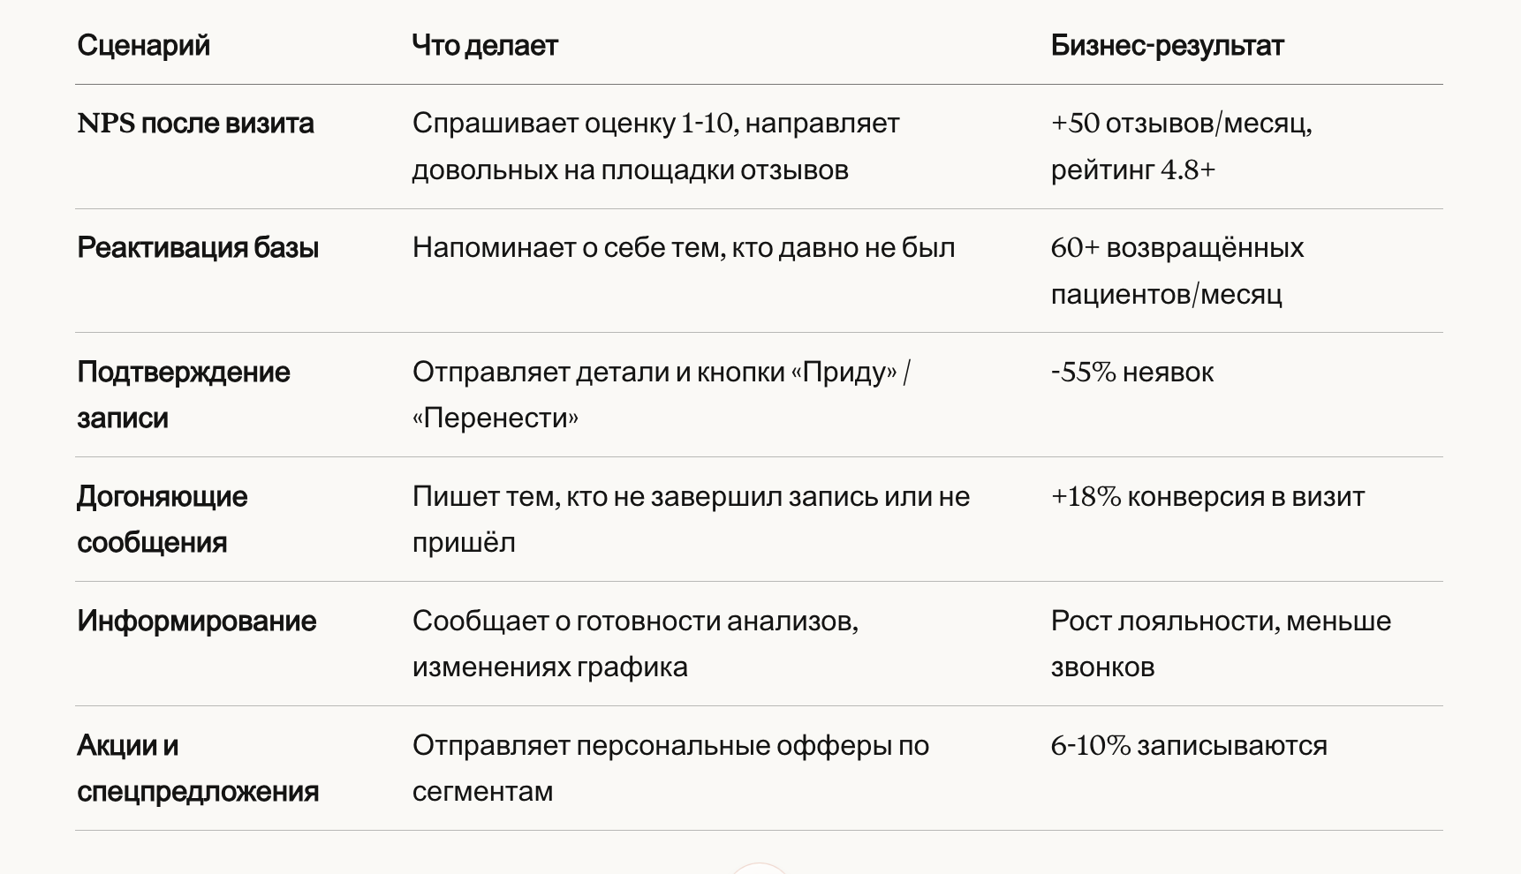Select the «NPS после визита» row title
The height and width of the screenshot is (874, 1521).
(195, 124)
